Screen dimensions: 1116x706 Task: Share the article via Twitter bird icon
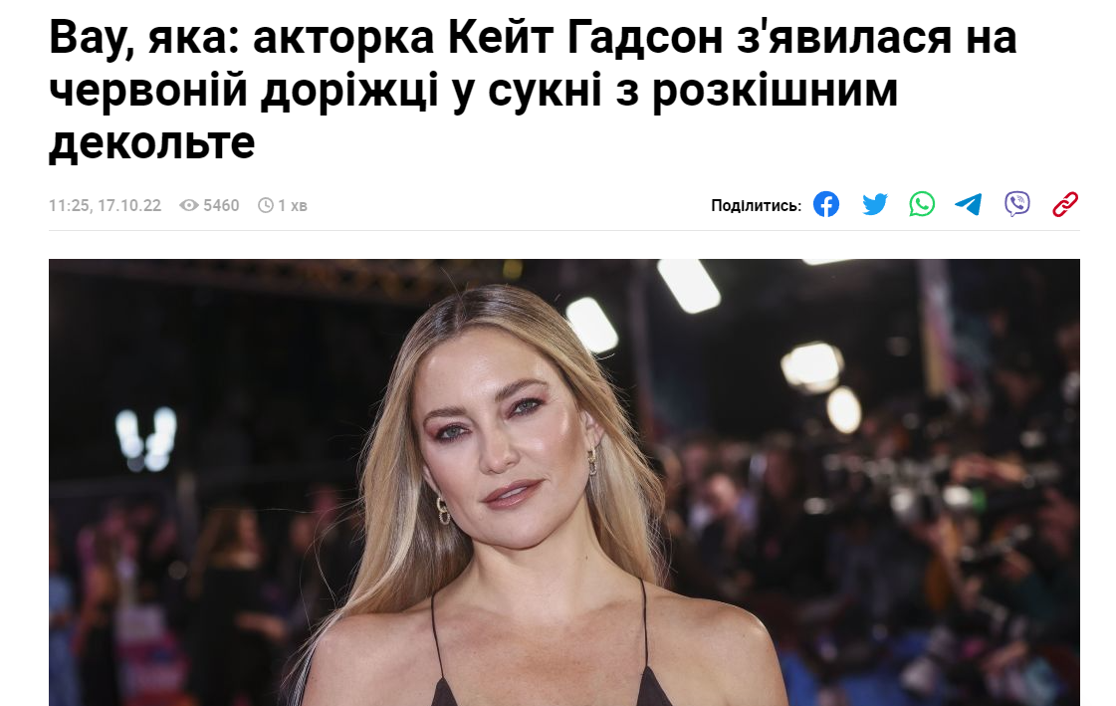click(875, 204)
